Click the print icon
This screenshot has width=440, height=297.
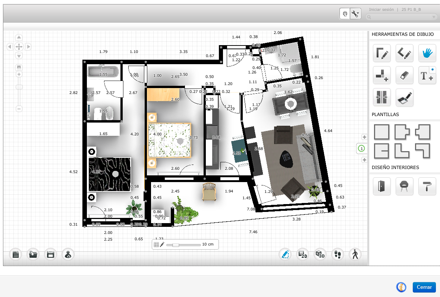[345, 14]
